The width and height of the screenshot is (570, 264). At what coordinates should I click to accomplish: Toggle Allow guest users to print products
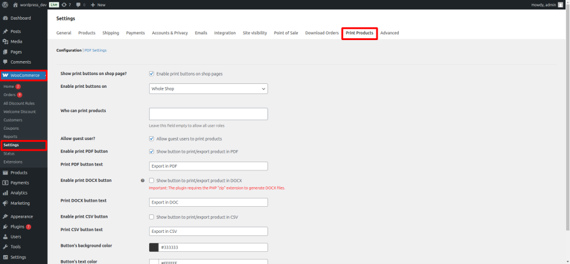(x=152, y=139)
